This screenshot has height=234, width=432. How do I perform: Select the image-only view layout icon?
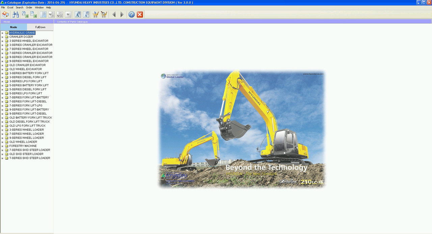click(x=68, y=14)
